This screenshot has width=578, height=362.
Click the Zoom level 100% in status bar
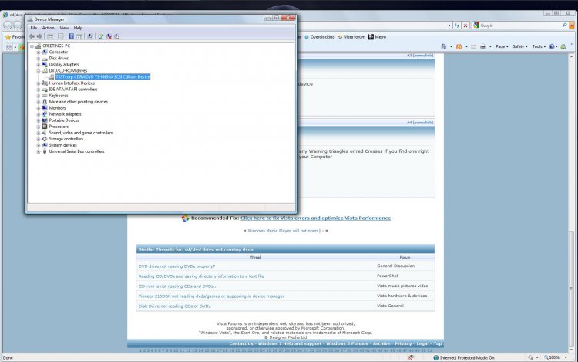[552, 357]
